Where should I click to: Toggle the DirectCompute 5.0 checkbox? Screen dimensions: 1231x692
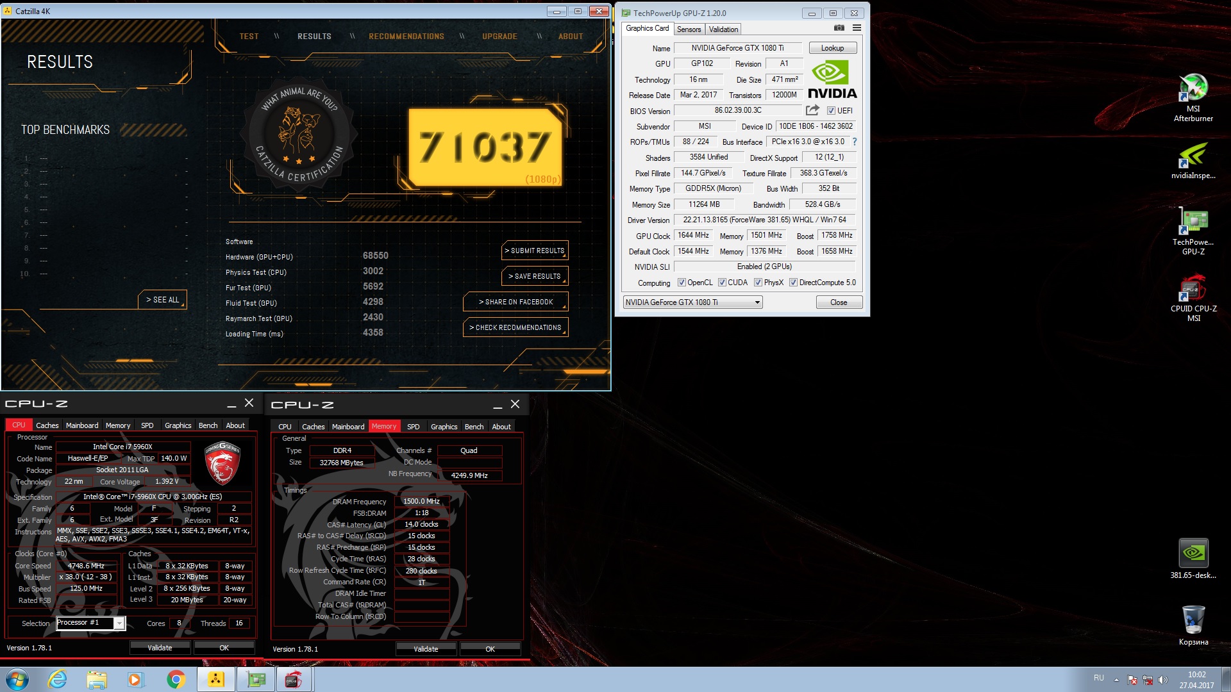[x=793, y=283]
